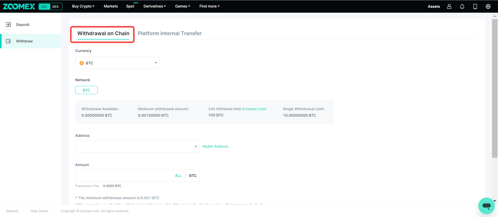Open the live chat support bubble
Image resolution: width=498 pixels, height=217 pixels.
[486, 206]
